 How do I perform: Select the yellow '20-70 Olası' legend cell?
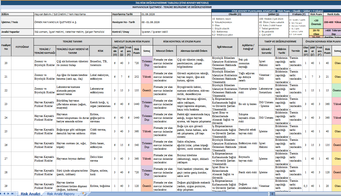coord(316,32)
